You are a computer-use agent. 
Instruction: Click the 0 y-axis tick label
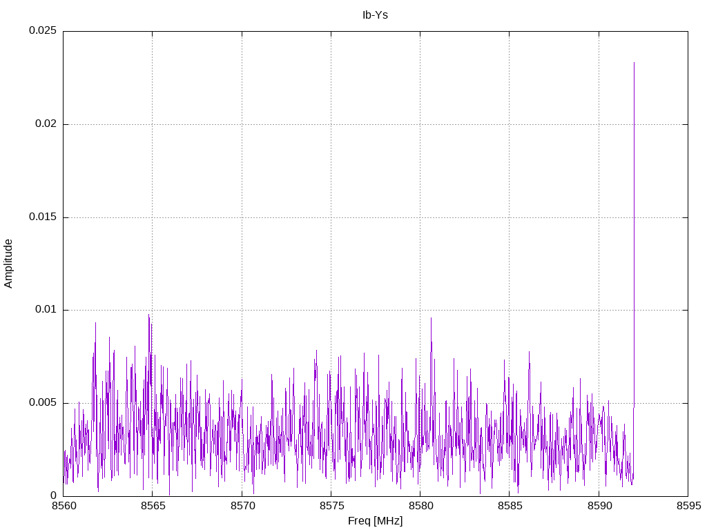(54, 495)
